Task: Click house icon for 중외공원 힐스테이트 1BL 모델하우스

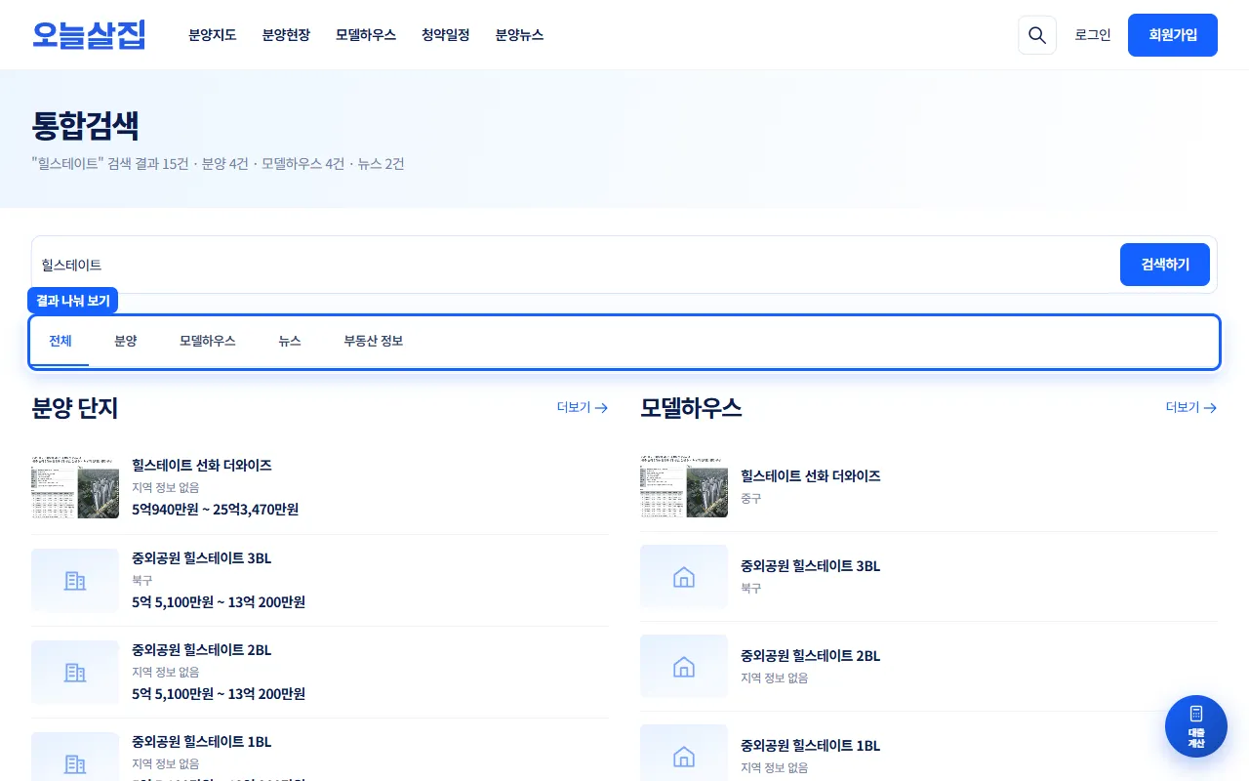Action: (684, 757)
